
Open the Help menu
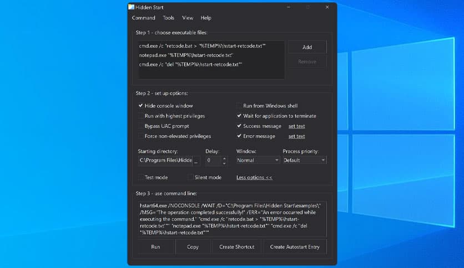206,18
